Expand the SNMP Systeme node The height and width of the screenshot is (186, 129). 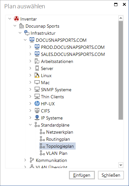pos(30,89)
